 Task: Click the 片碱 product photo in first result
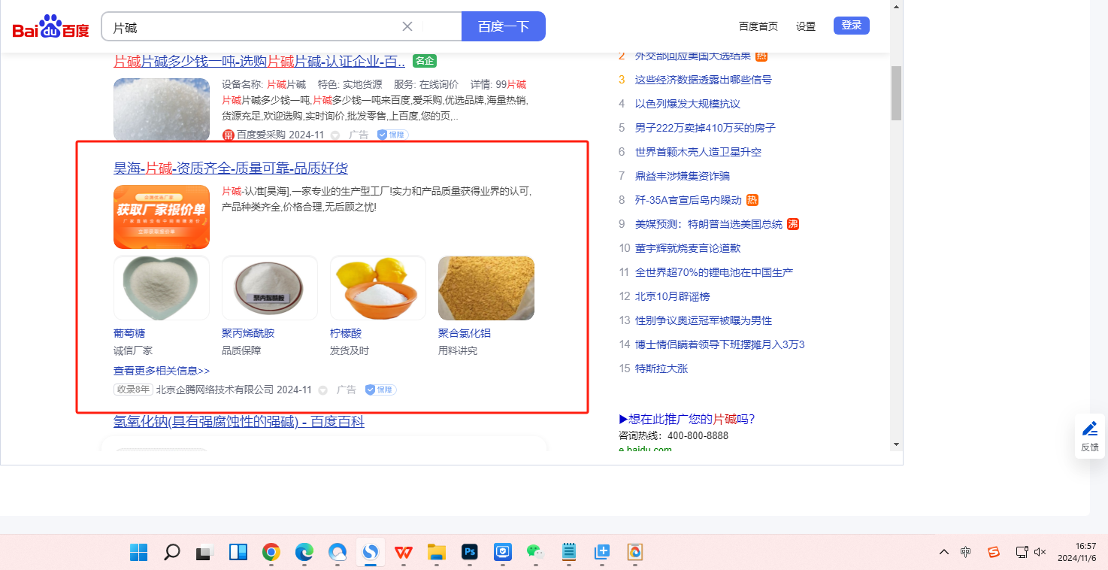(x=162, y=110)
